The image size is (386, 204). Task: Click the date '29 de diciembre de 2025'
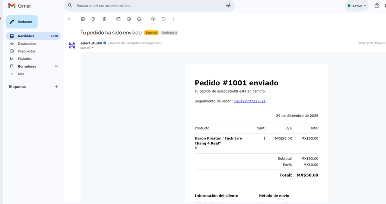[297, 116]
